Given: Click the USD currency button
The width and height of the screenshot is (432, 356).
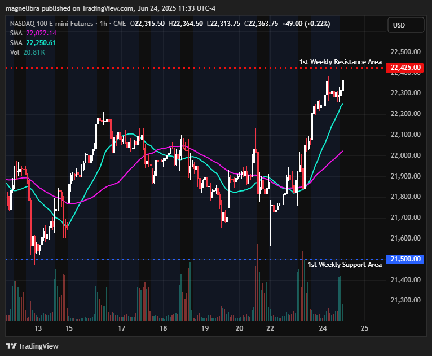Looking at the screenshot, I should (405, 25).
